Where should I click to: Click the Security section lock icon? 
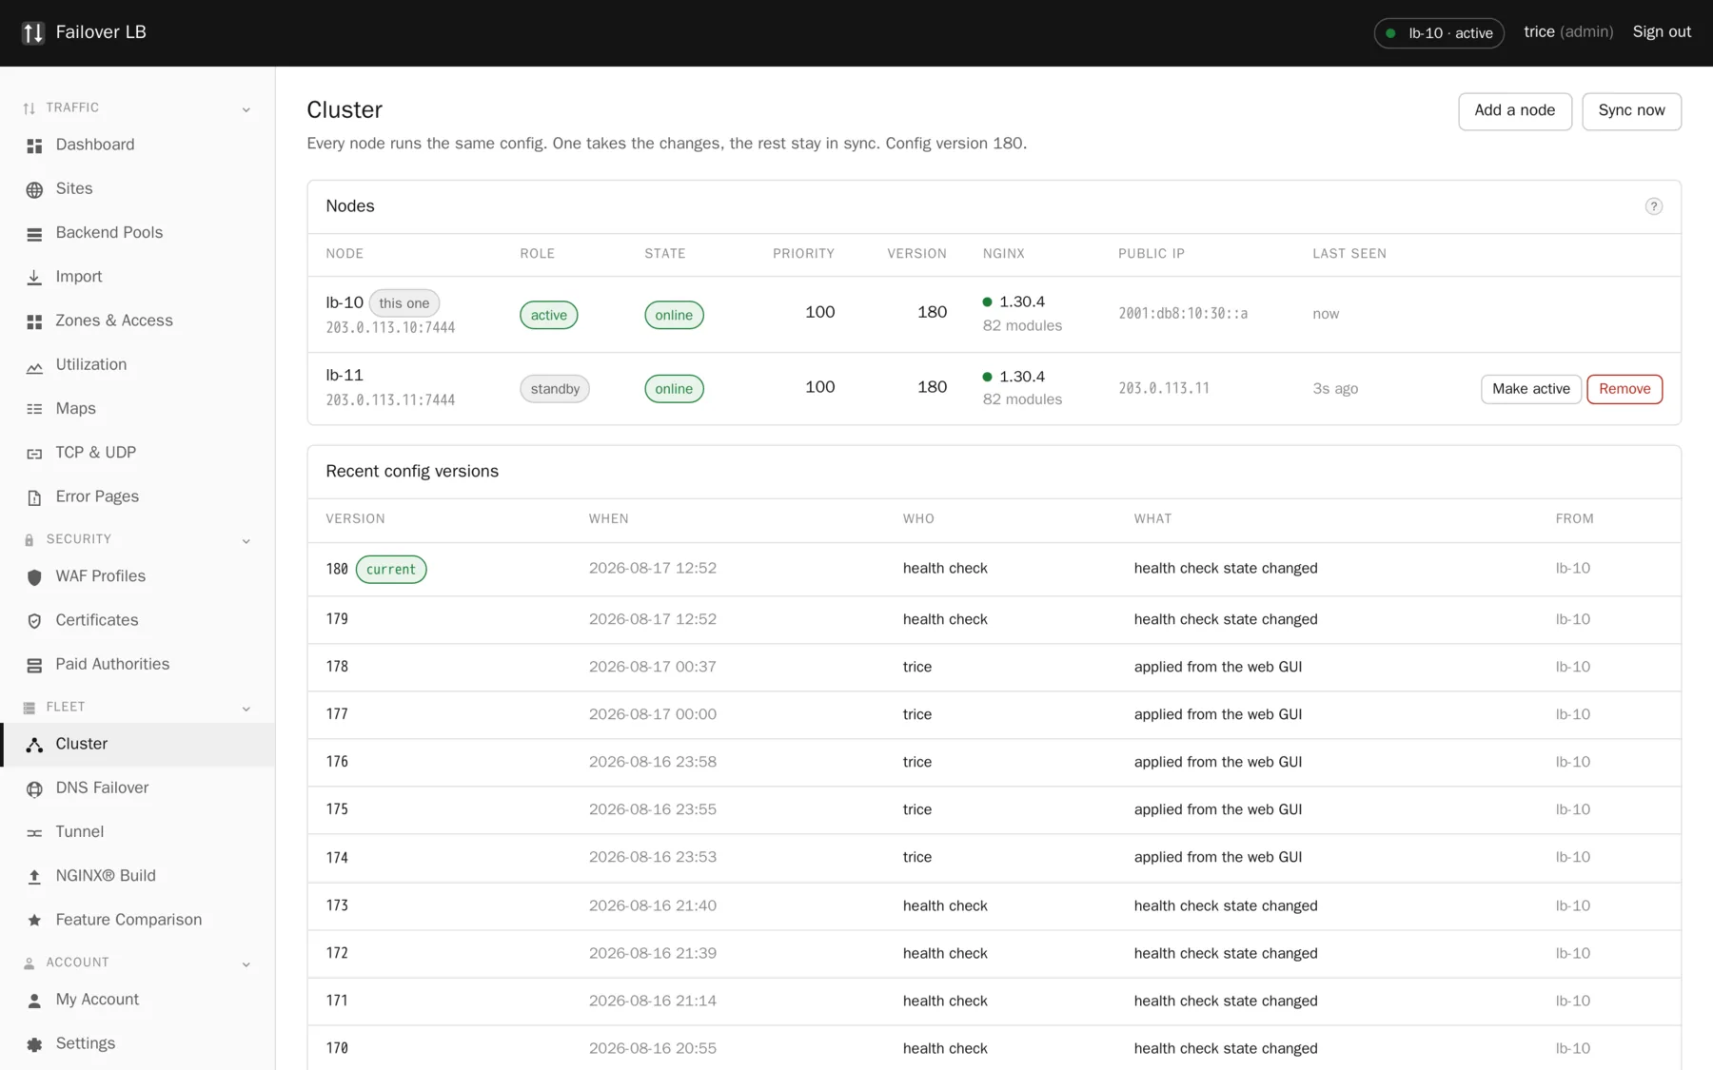[30, 540]
